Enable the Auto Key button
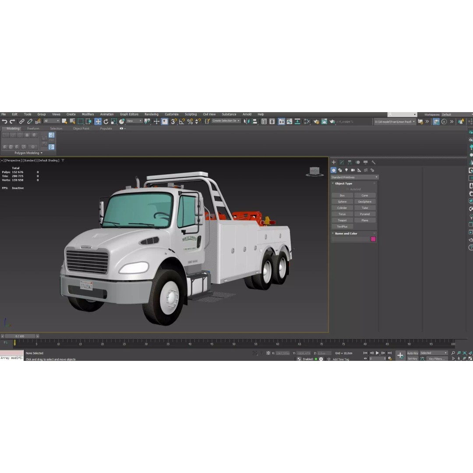 [413, 353]
